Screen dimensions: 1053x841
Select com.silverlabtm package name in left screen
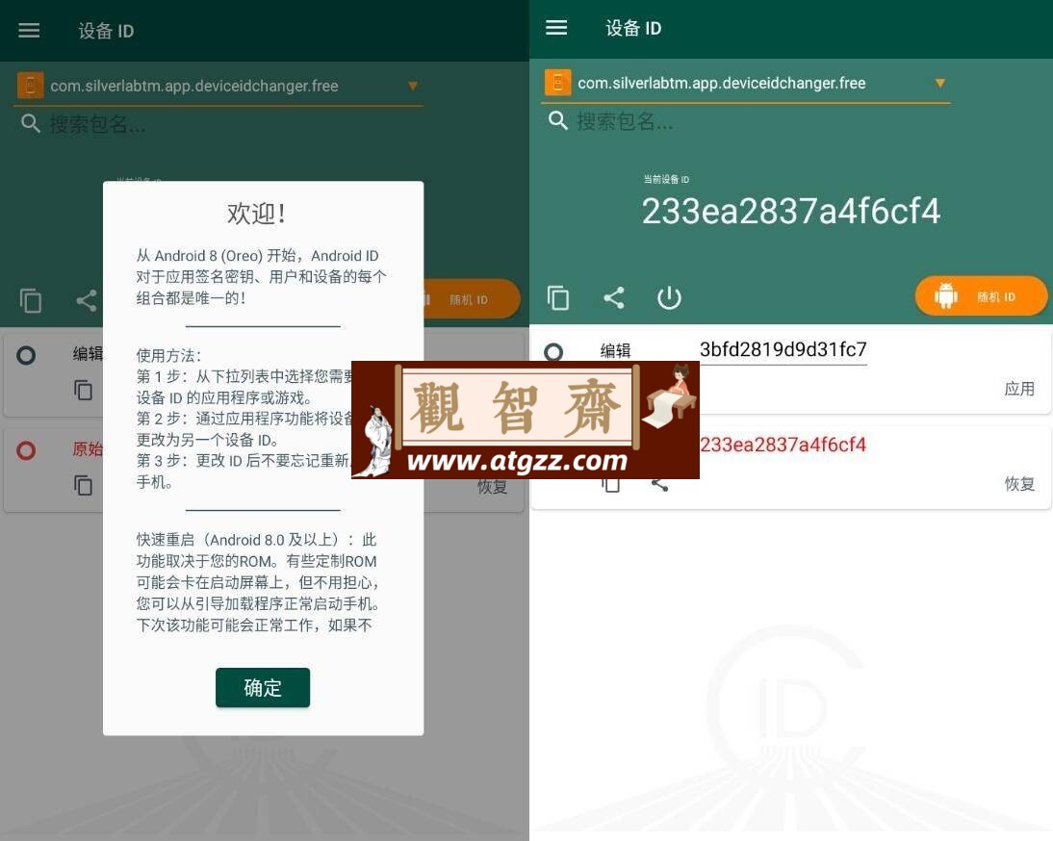click(194, 86)
